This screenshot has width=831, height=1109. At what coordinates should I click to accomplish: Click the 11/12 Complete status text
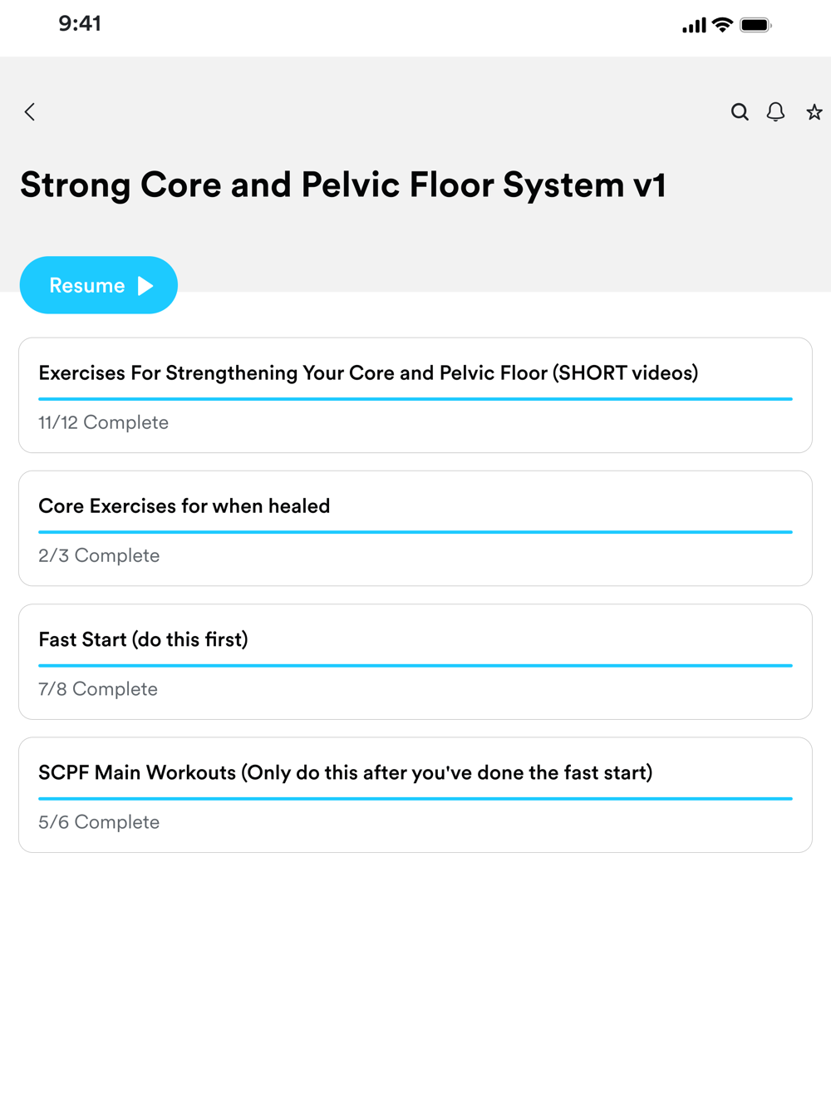(103, 422)
